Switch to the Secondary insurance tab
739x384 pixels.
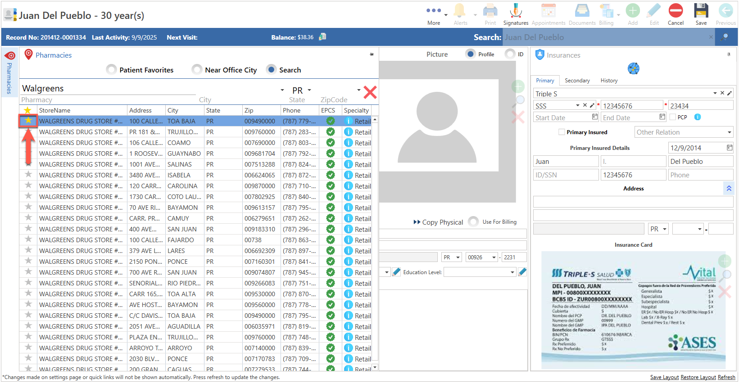577,80
